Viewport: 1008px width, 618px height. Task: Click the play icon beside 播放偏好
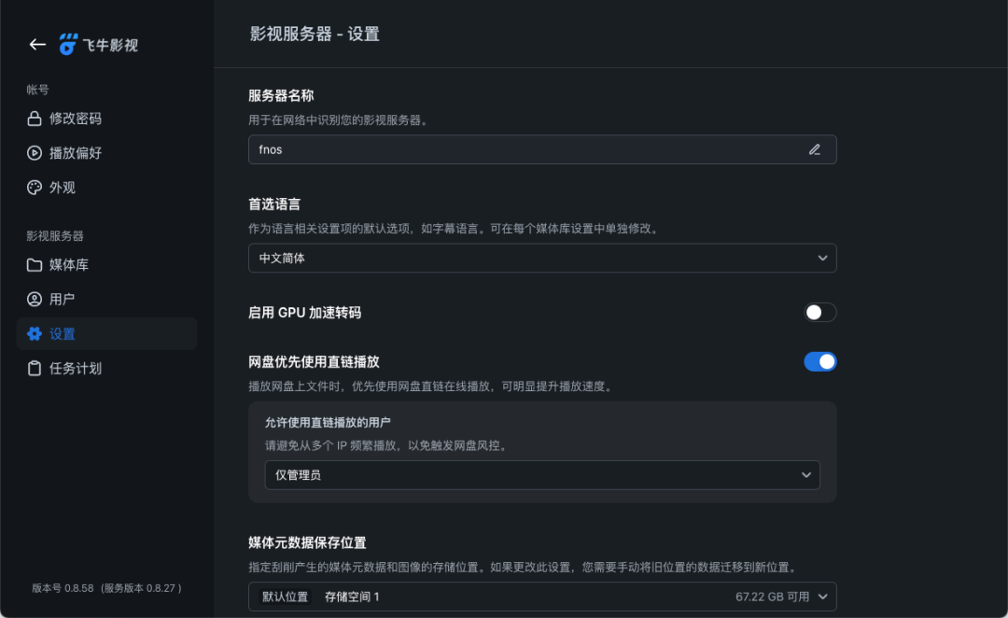click(x=33, y=153)
